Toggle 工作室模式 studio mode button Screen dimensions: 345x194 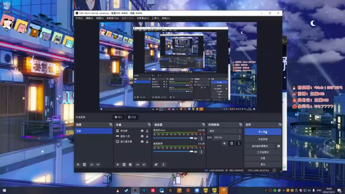pyautogui.click(x=263, y=152)
